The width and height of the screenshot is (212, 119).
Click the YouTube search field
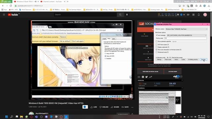click(85, 15)
